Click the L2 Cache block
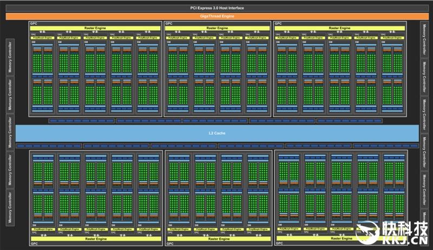 pyautogui.click(x=217, y=133)
